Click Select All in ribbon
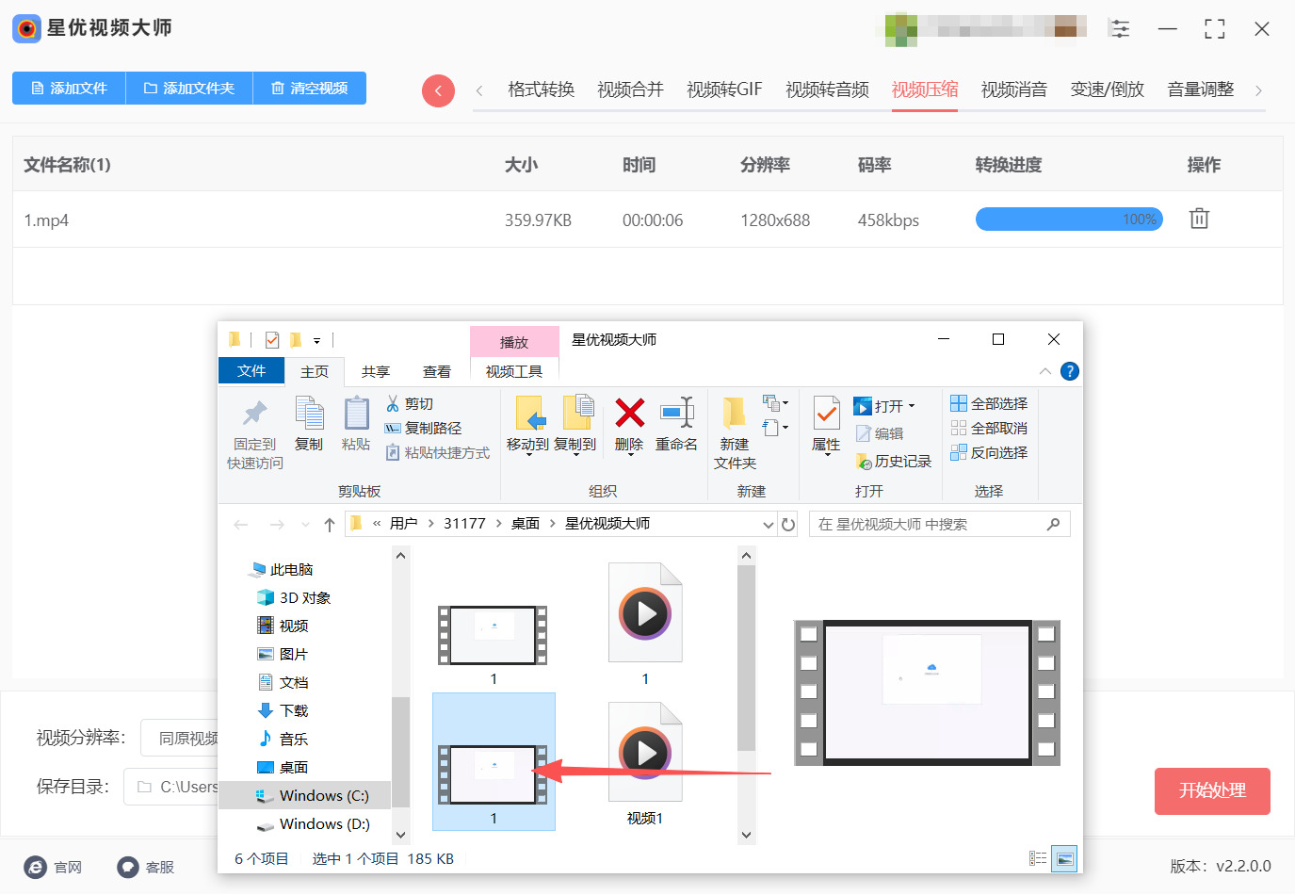The width and height of the screenshot is (1295, 895). [989, 403]
